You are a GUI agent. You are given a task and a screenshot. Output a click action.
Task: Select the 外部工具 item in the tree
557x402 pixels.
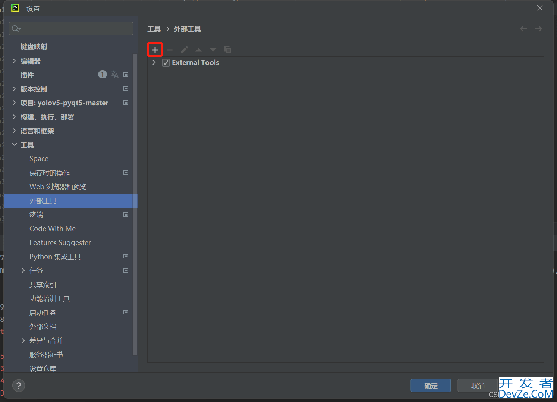point(70,201)
